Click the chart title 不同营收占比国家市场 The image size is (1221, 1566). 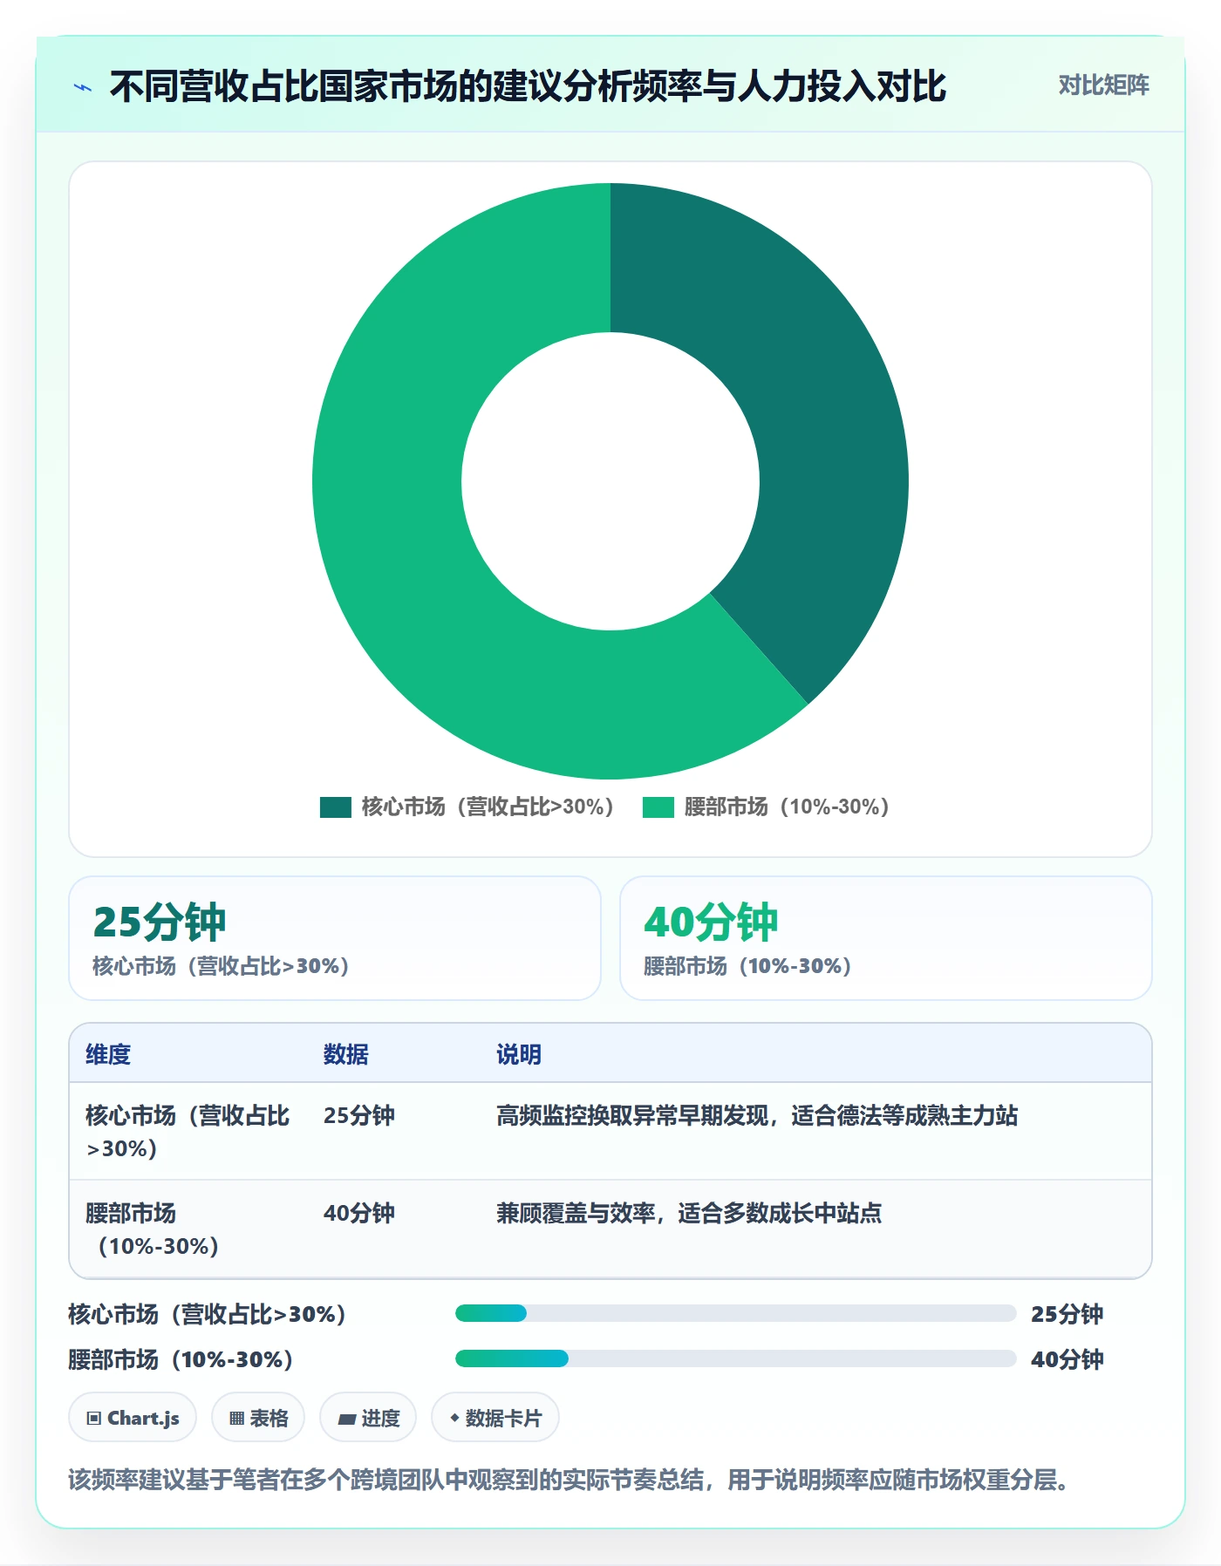(x=529, y=86)
